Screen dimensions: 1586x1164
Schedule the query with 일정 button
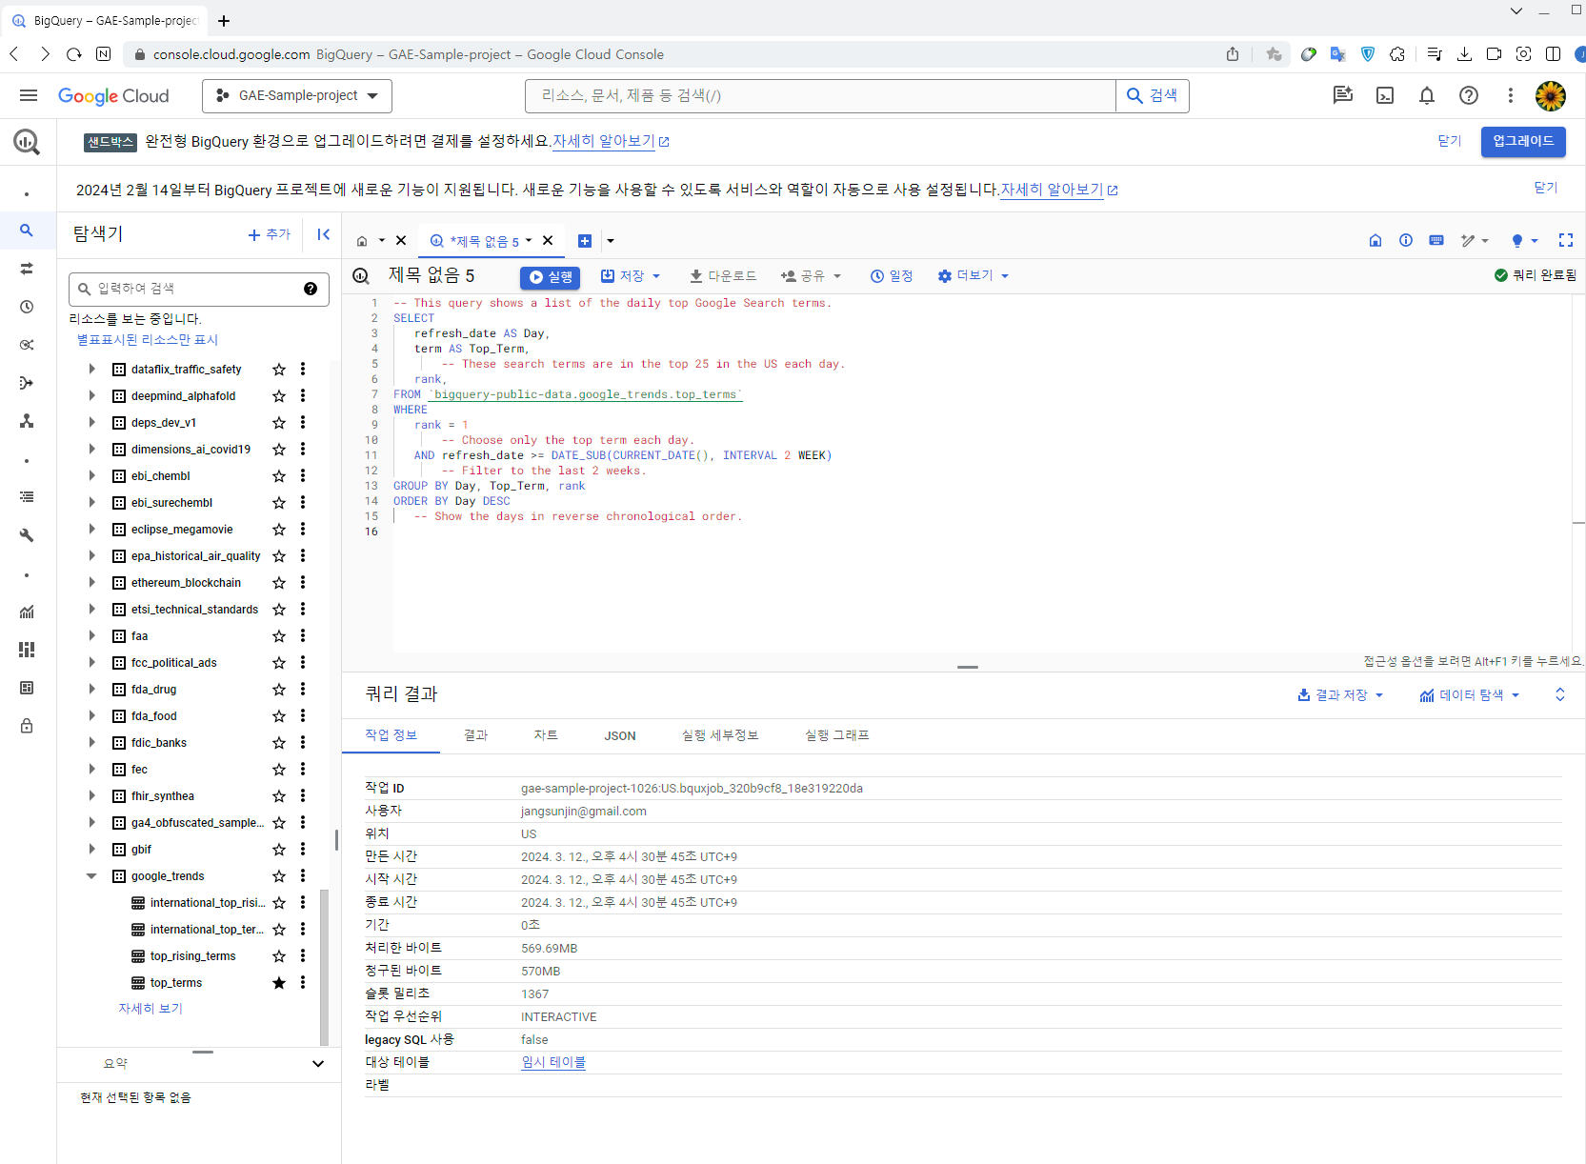point(892,276)
